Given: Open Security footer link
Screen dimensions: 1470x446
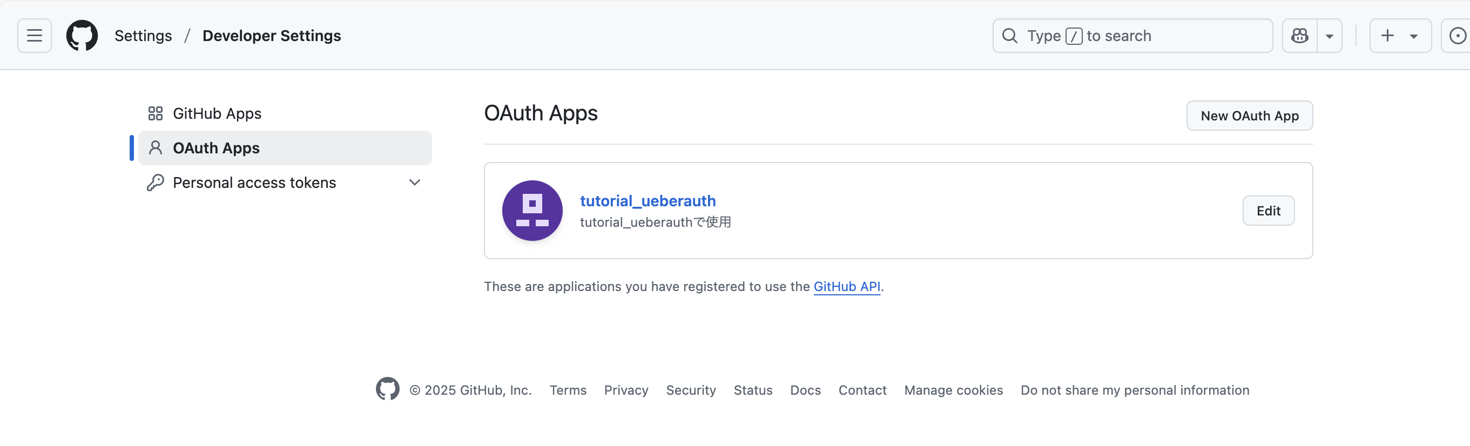Looking at the screenshot, I should point(691,390).
